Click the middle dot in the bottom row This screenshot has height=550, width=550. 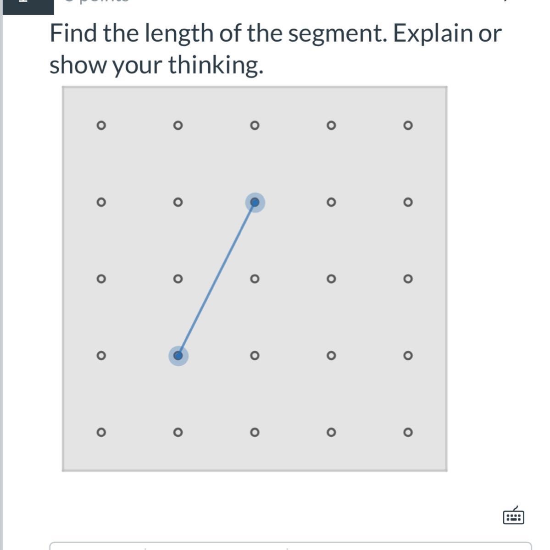255,432
